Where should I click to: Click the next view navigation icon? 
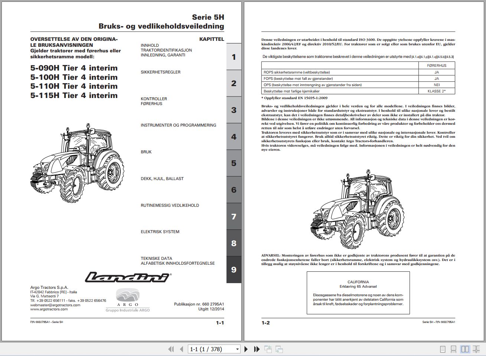279,349
